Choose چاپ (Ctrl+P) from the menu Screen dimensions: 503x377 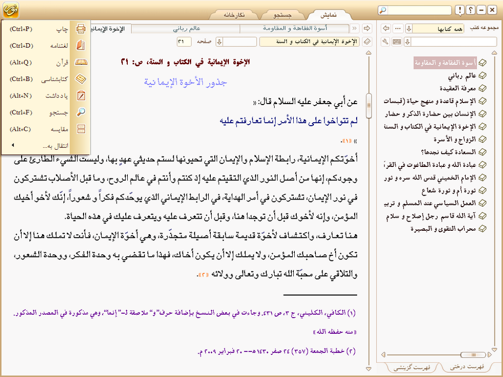46,29
